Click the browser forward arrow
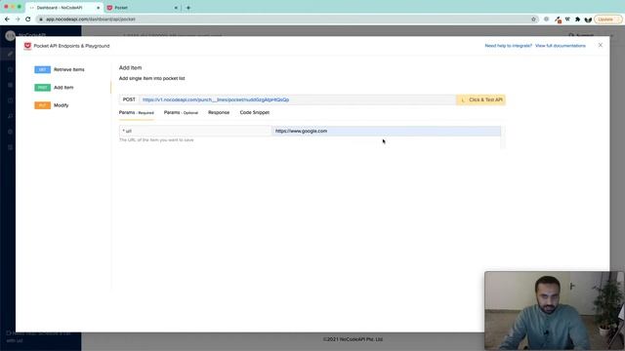 tap(18, 19)
